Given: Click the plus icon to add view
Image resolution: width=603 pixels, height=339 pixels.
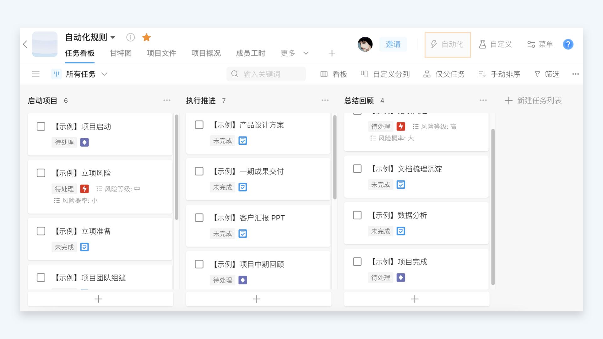Looking at the screenshot, I should pyautogui.click(x=332, y=53).
